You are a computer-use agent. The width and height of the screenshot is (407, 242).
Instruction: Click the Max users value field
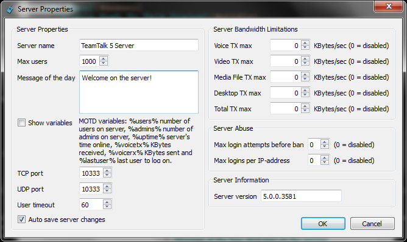point(90,61)
